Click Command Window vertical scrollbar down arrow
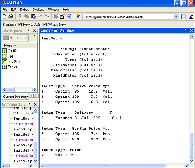 [x=192, y=161]
